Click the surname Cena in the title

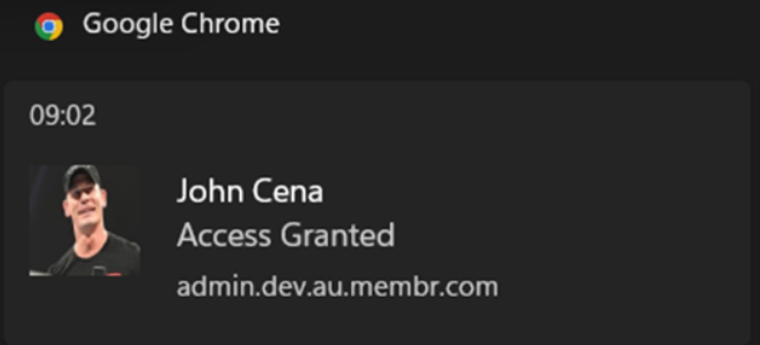click(x=287, y=191)
